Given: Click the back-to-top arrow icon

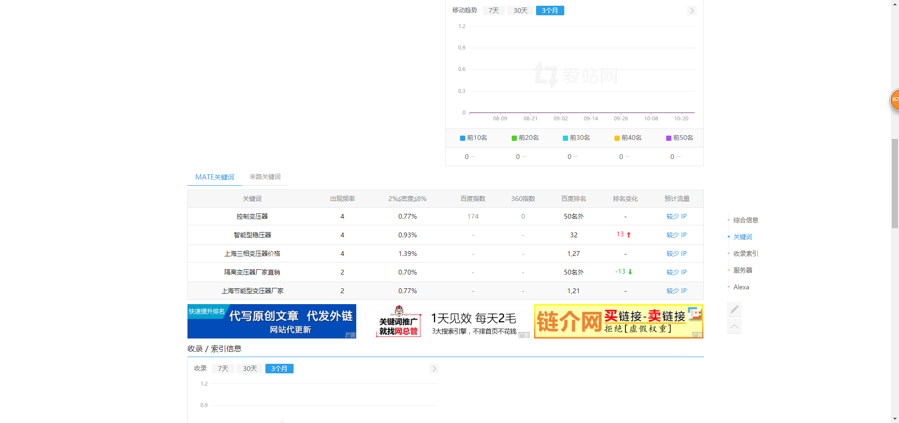Looking at the screenshot, I should pyautogui.click(x=734, y=326).
